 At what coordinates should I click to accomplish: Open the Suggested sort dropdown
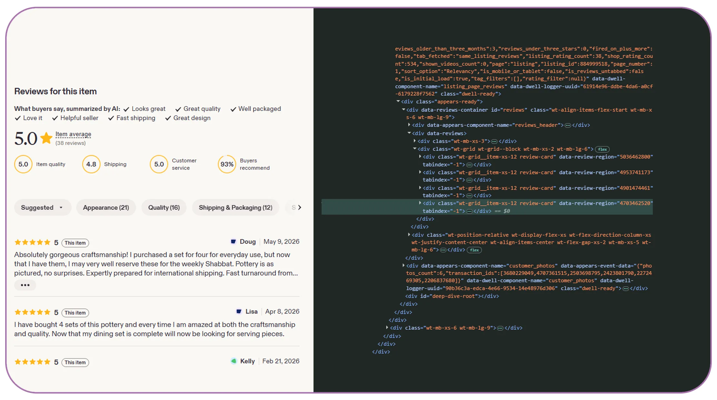pos(42,207)
